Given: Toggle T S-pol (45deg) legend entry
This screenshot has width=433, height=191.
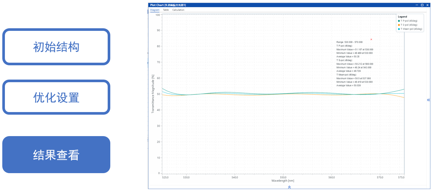Looking at the screenshot, I should 409,25.
